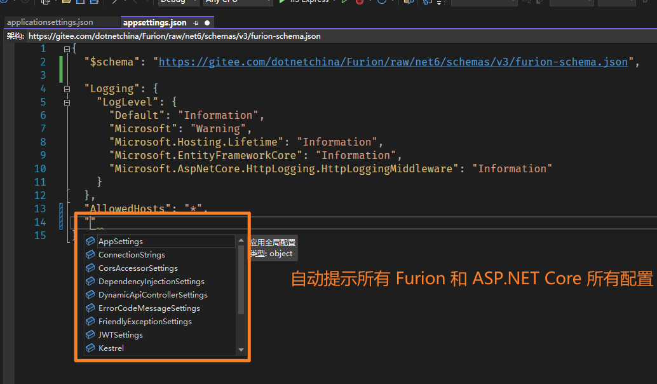
Task: Select ErrorCodeMessageSettings suggestion
Action: coord(149,308)
